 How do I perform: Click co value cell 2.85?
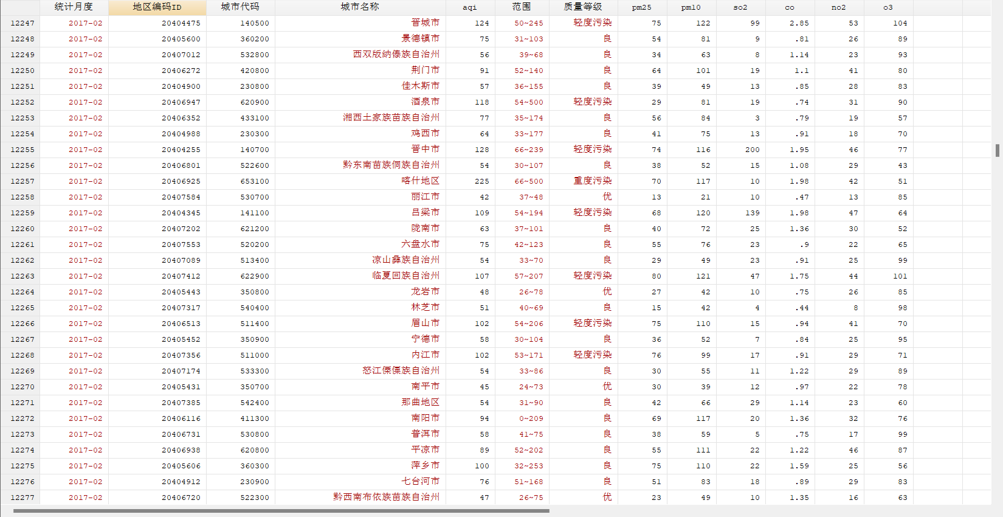coord(790,23)
